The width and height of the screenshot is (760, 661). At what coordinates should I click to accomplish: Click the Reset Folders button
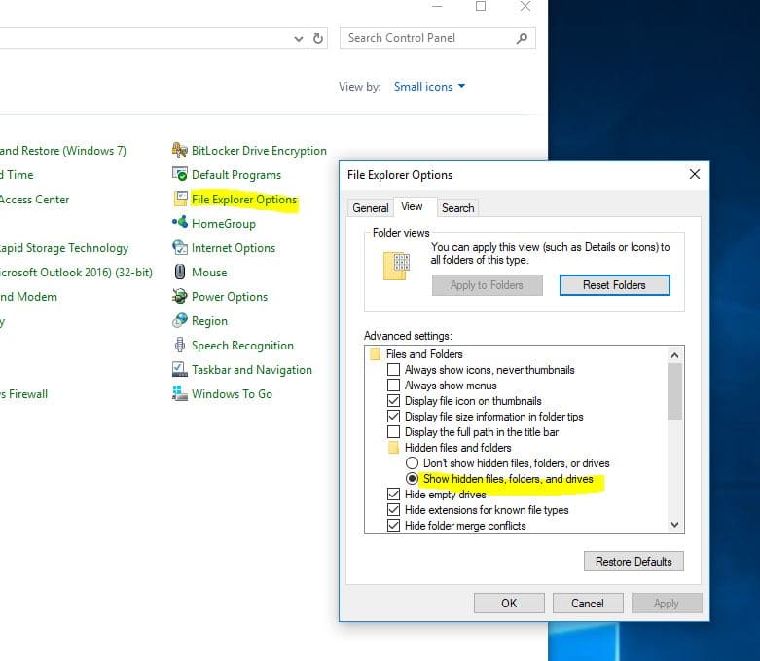tap(614, 285)
